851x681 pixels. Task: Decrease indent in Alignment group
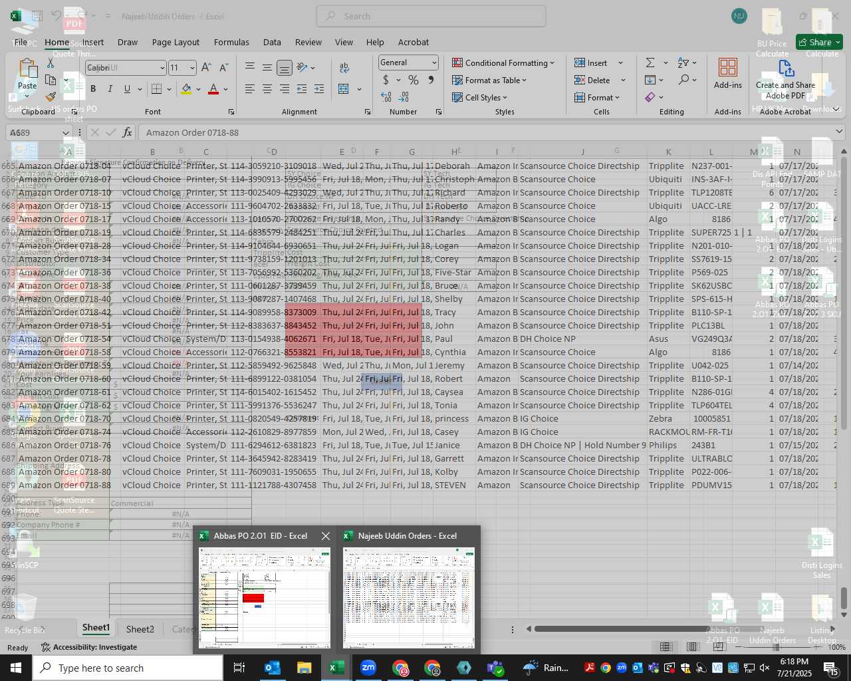pos(302,89)
